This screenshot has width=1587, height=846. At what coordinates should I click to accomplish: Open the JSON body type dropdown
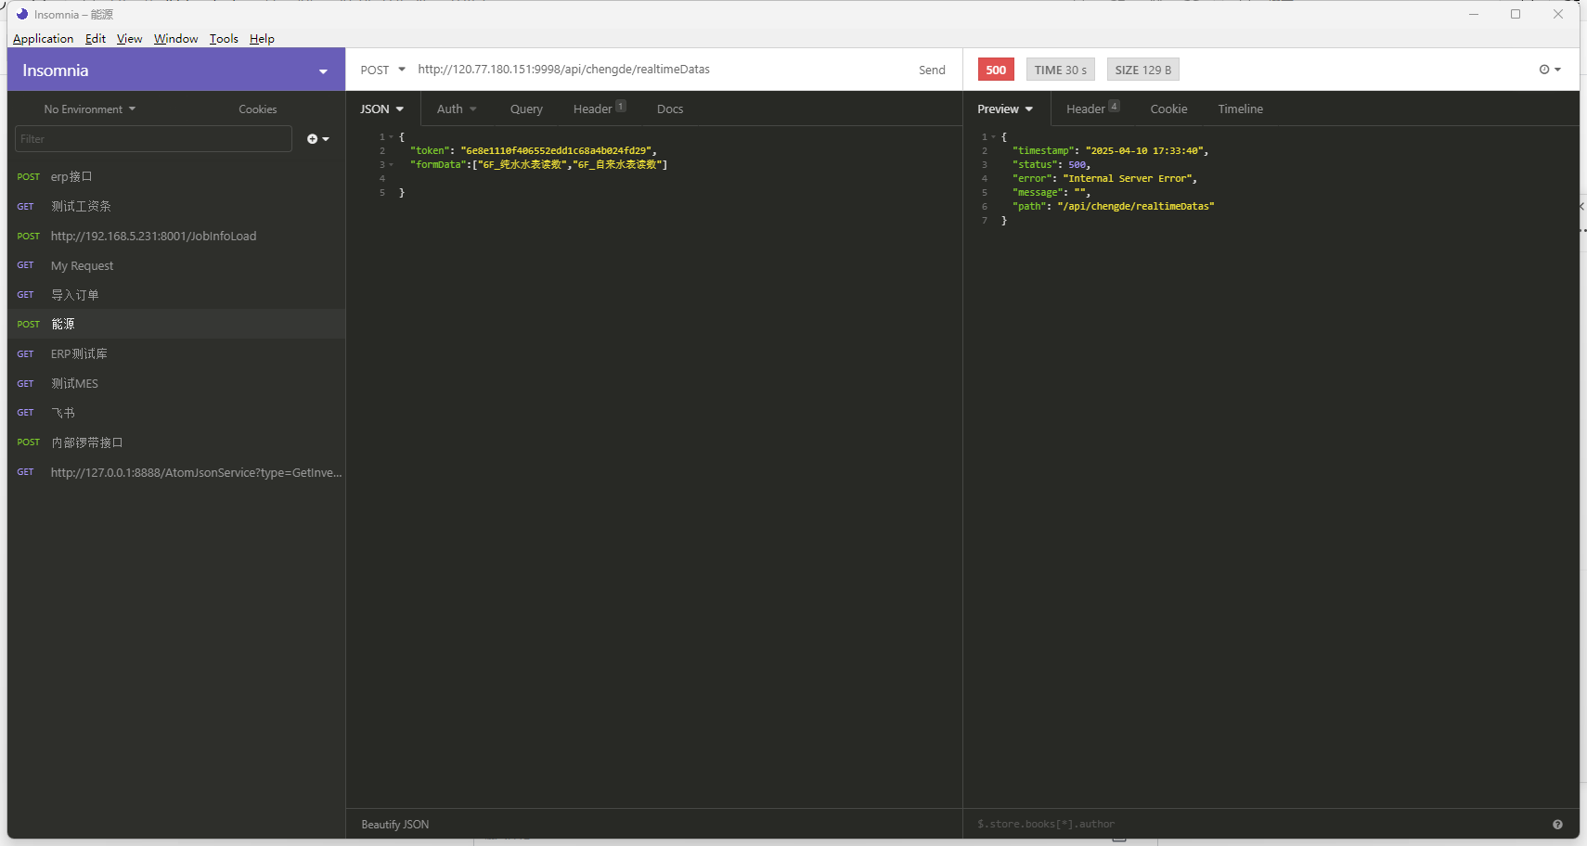(x=381, y=109)
